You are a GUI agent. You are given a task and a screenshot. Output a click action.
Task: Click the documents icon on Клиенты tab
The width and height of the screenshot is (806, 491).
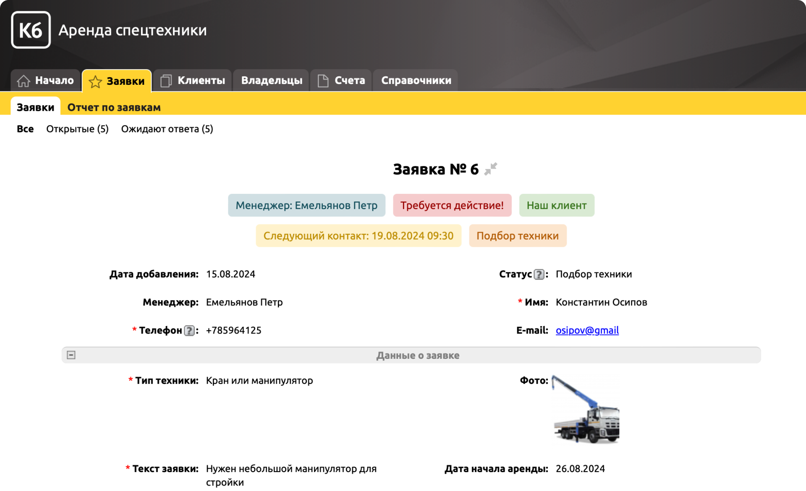[166, 81]
